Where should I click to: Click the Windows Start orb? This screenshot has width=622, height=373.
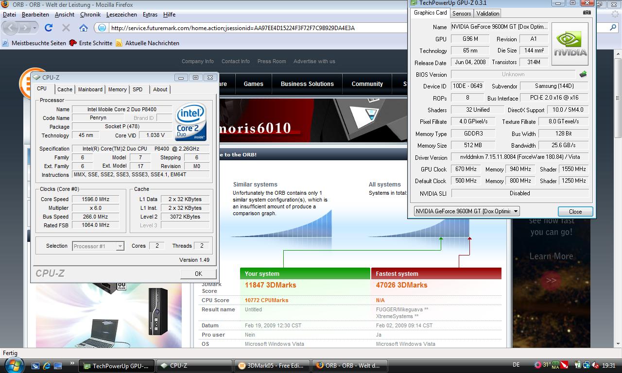coord(13,365)
